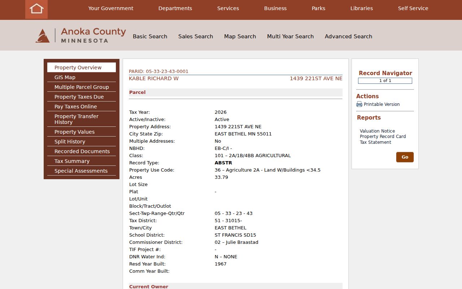Open the Libraries menu
This screenshot has width=462, height=289.
362,8
